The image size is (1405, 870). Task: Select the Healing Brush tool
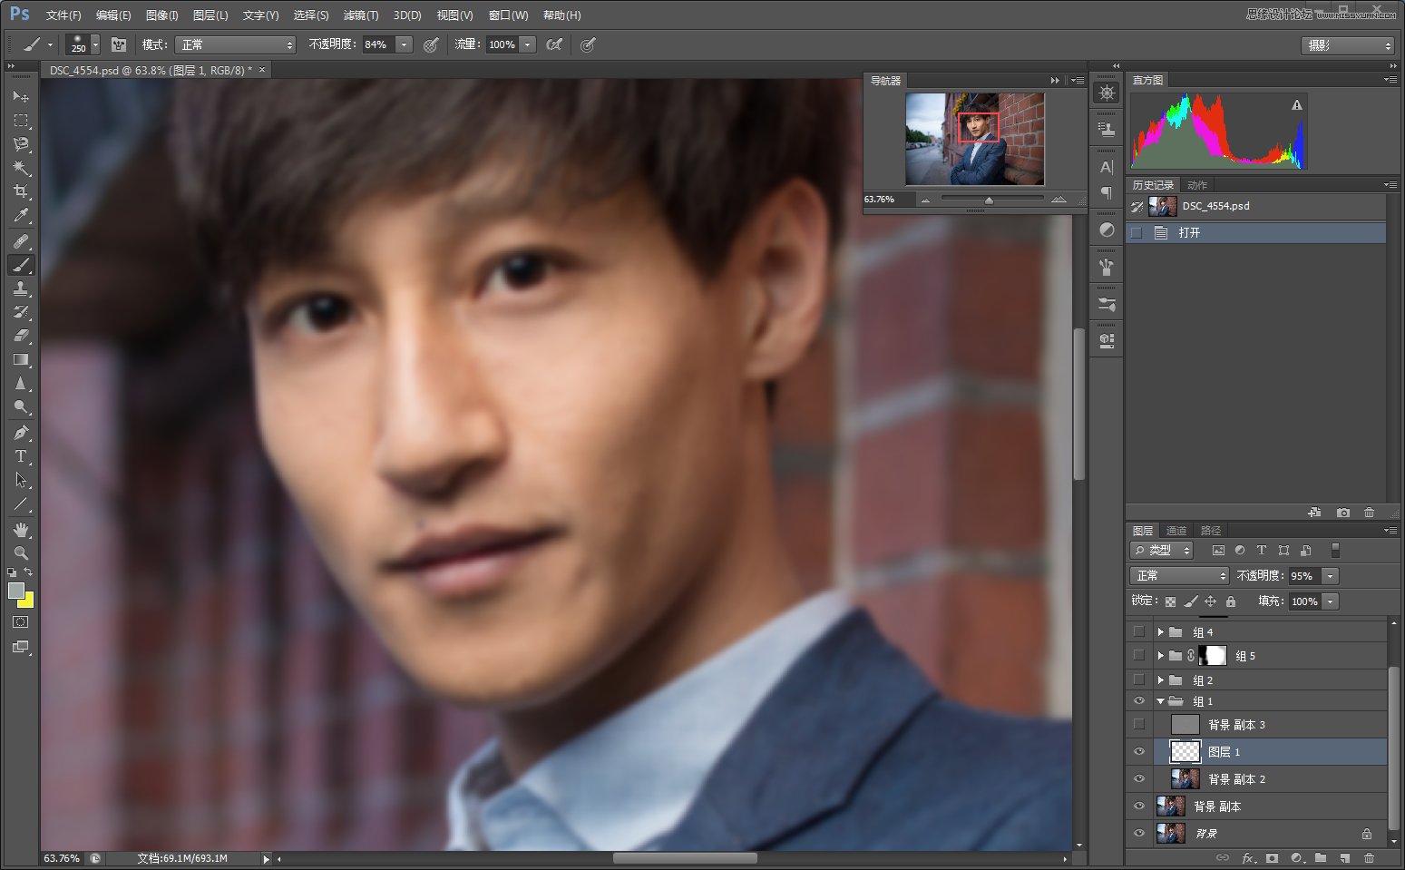pyautogui.click(x=20, y=240)
